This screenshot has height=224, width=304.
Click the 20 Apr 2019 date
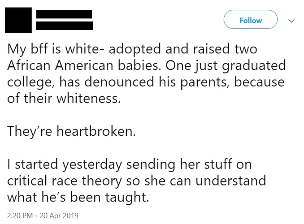(x=59, y=215)
